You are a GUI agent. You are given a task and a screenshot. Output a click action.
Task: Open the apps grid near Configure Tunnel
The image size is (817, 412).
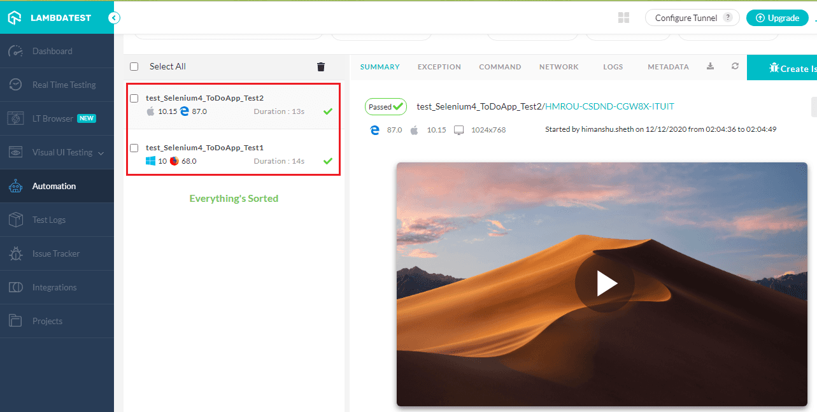point(623,18)
